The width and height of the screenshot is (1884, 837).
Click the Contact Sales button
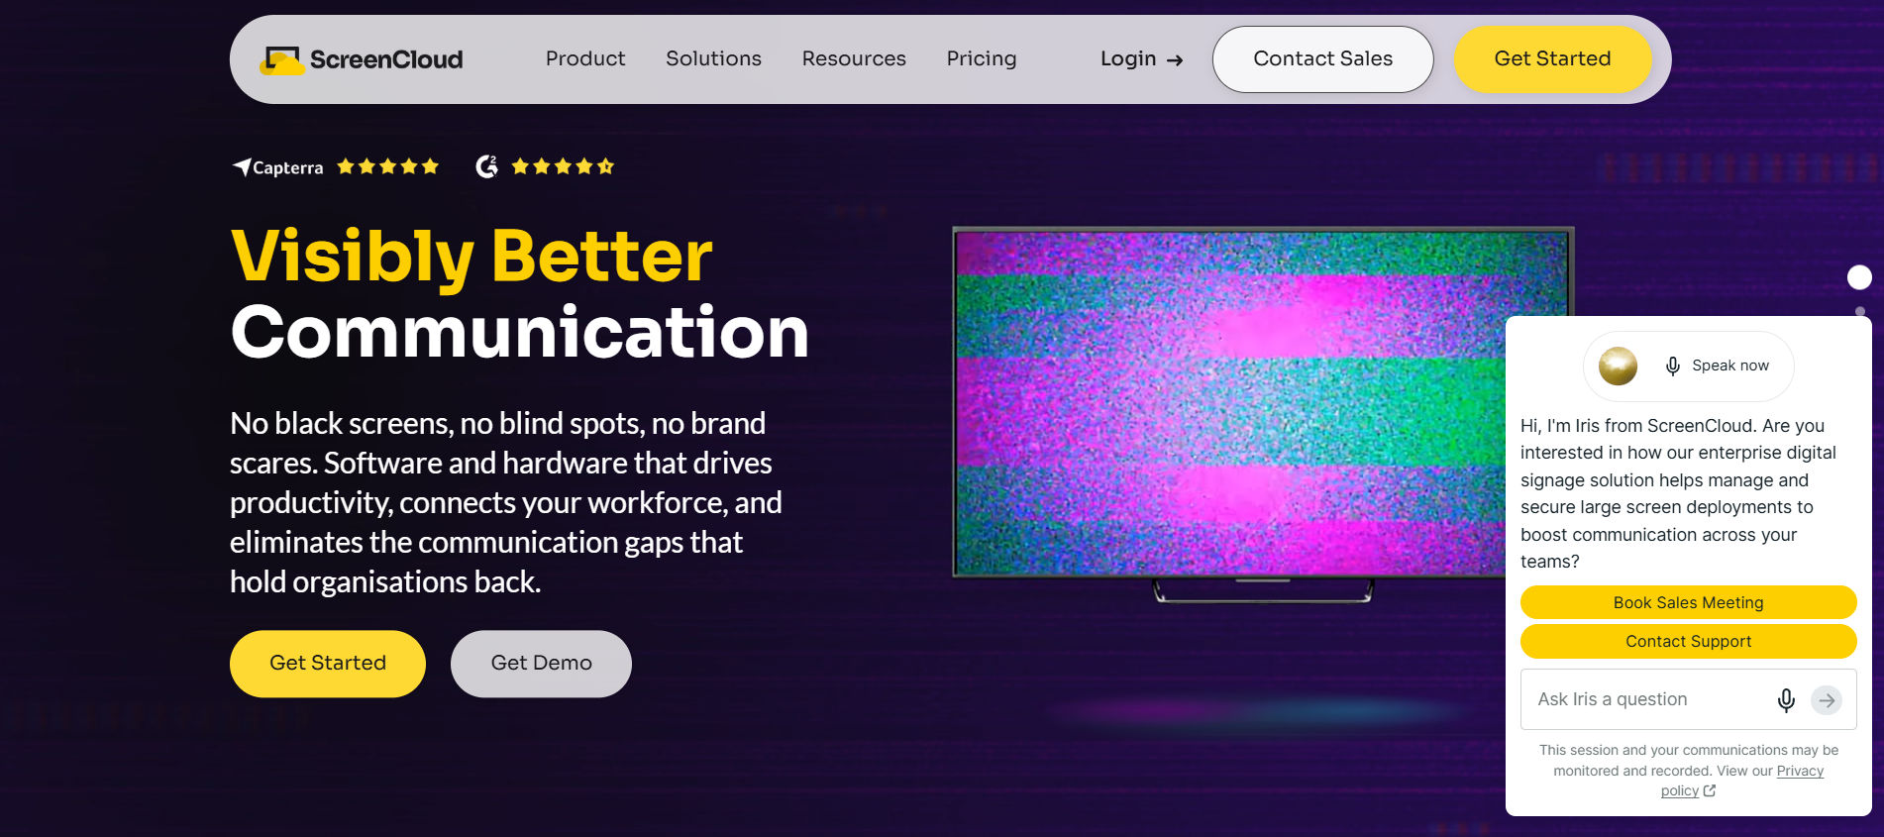pos(1323,59)
